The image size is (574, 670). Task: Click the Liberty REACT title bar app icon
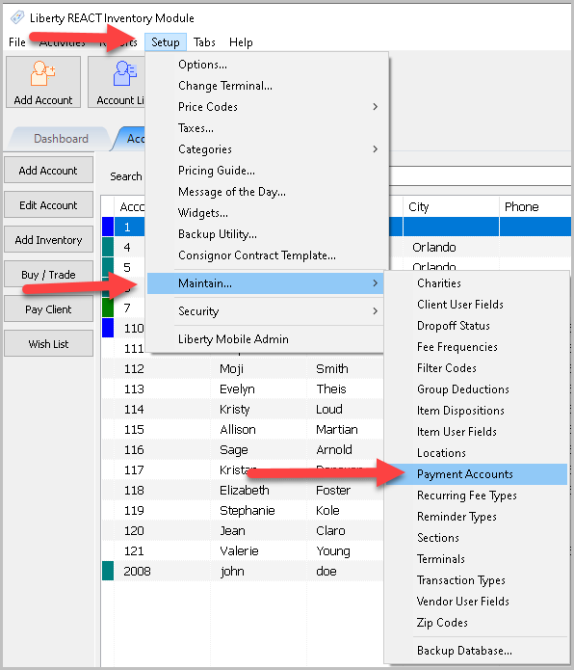click(x=17, y=17)
